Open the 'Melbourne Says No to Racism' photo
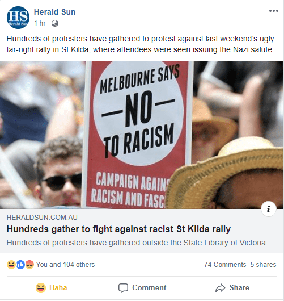The image size is (284, 301). coord(142,135)
